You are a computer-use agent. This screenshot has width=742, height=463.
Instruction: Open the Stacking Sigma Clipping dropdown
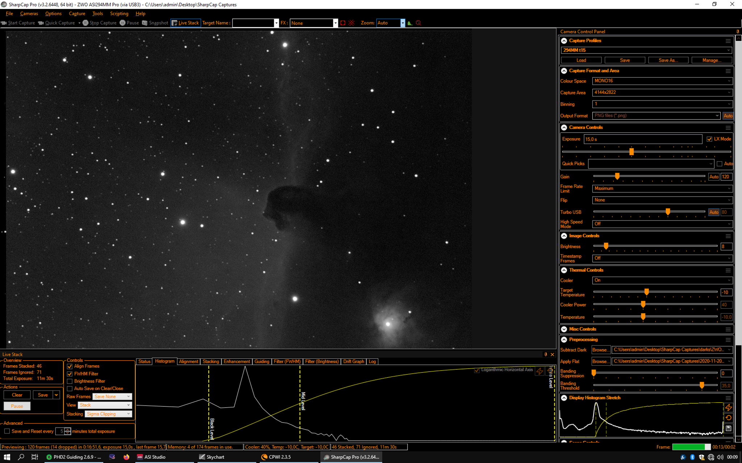click(x=108, y=414)
